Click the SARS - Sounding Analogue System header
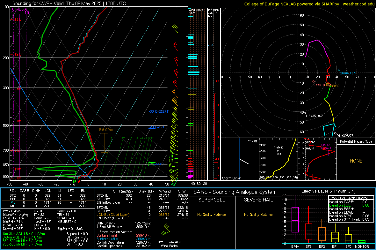This screenshot has height=250, width=376. 235,192
